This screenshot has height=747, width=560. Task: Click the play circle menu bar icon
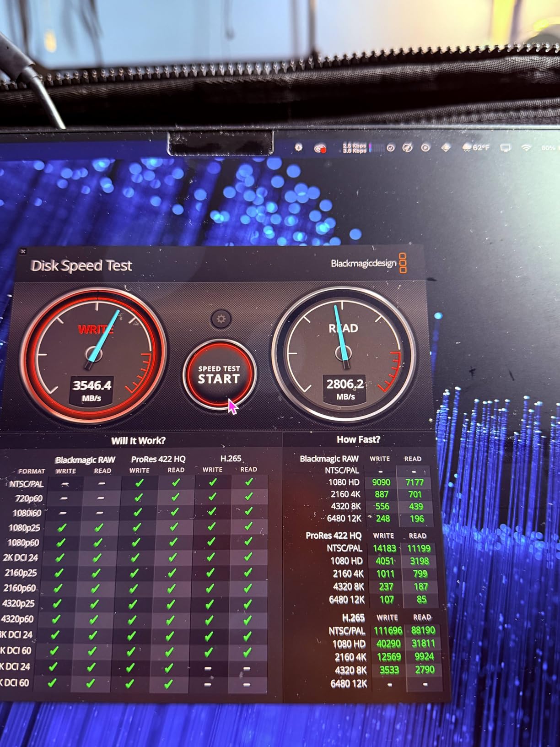tap(425, 148)
